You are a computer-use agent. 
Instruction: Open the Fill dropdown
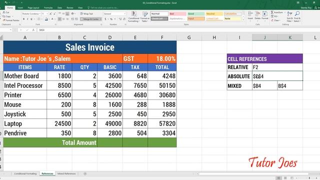coord(275,16)
